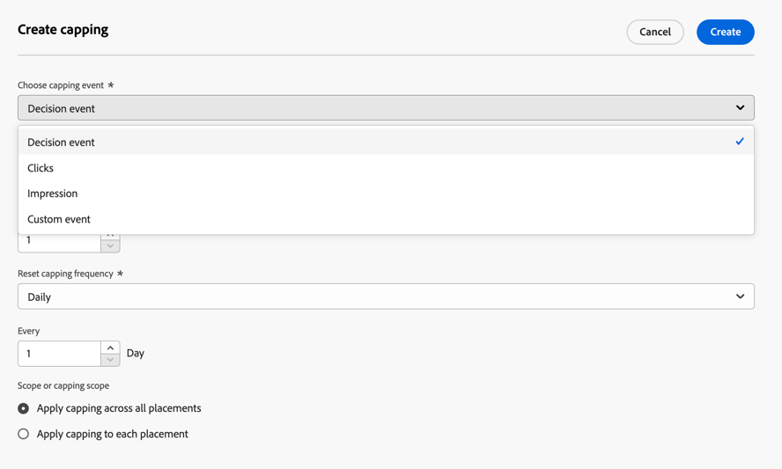The width and height of the screenshot is (782, 469).
Task: Collapse capping event list via chevron arrow
Action: pos(740,107)
